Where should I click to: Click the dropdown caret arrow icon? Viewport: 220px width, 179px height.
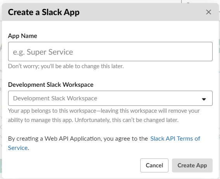pos(204,99)
